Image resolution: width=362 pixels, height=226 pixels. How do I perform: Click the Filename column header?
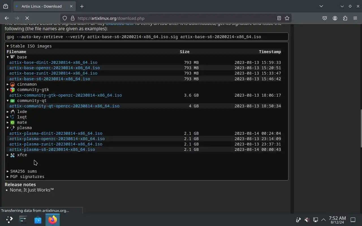coord(16,52)
